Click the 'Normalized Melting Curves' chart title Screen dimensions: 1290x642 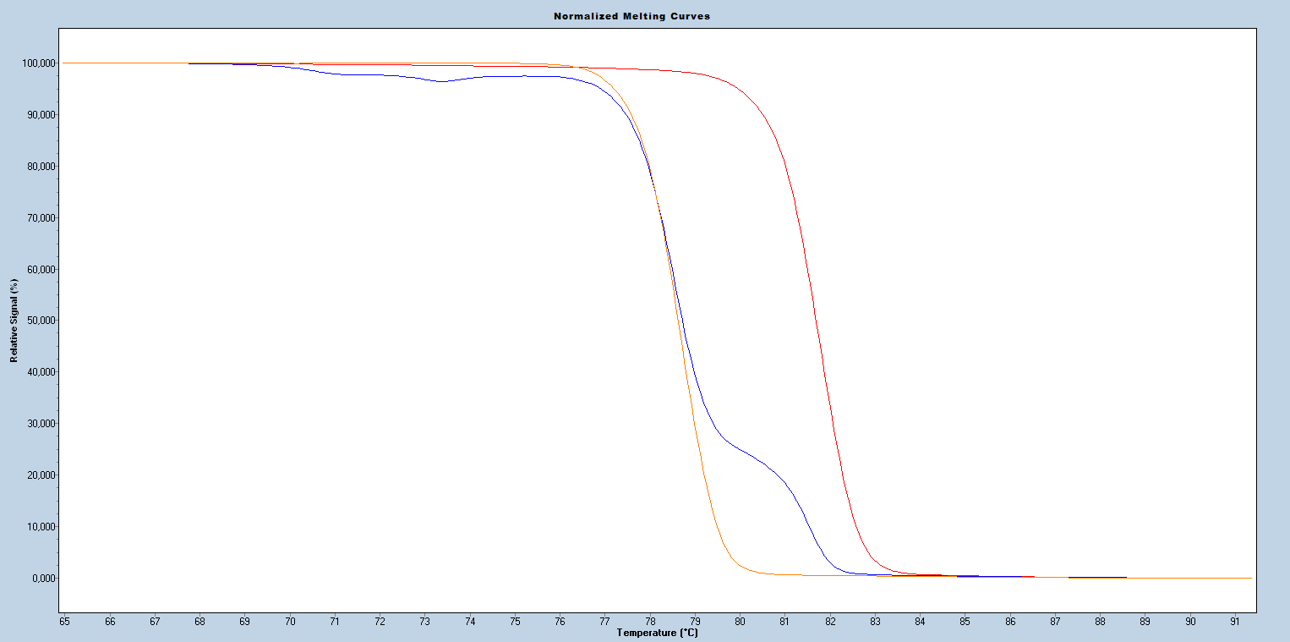click(631, 16)
